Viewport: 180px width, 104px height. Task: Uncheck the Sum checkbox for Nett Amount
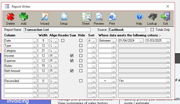pos(72,71)
